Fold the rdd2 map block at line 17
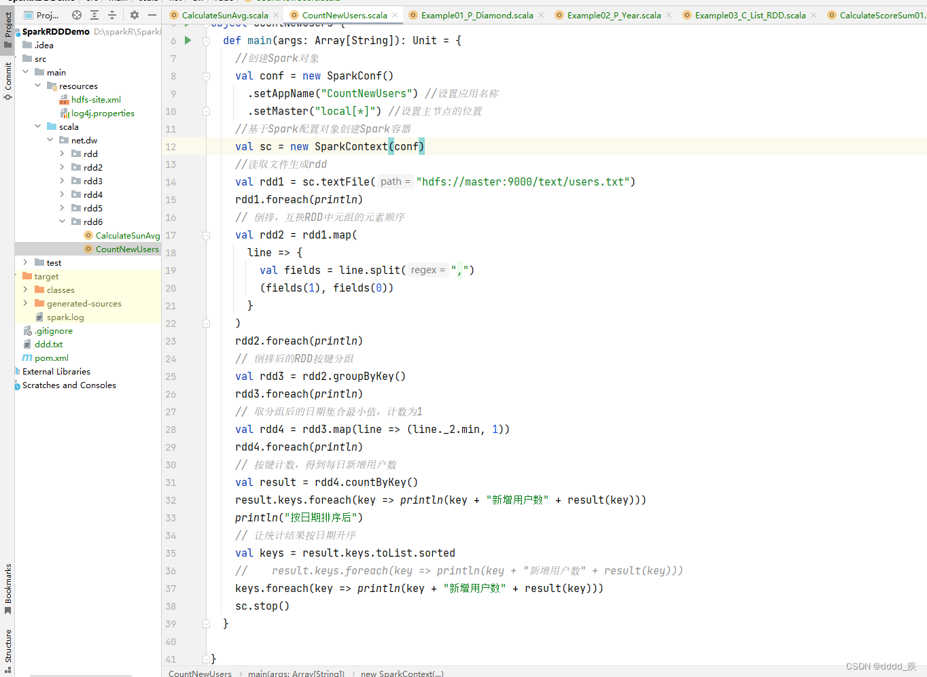The height and width of the screenshot is (677, 927). point(206,235)
